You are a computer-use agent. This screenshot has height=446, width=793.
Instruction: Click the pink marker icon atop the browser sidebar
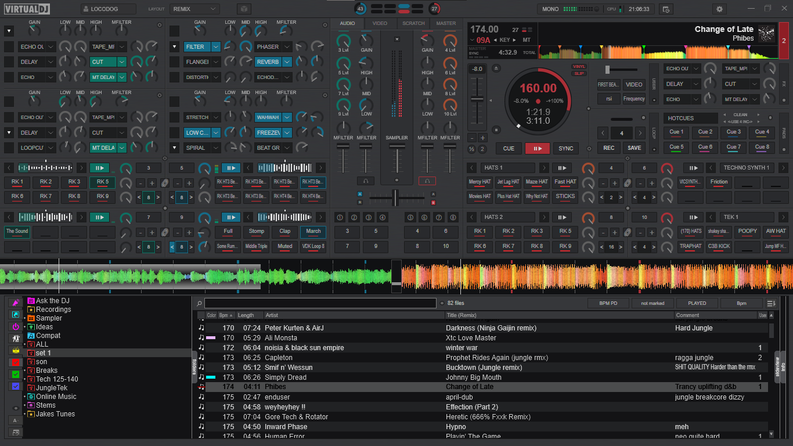(x=16, y=303)
